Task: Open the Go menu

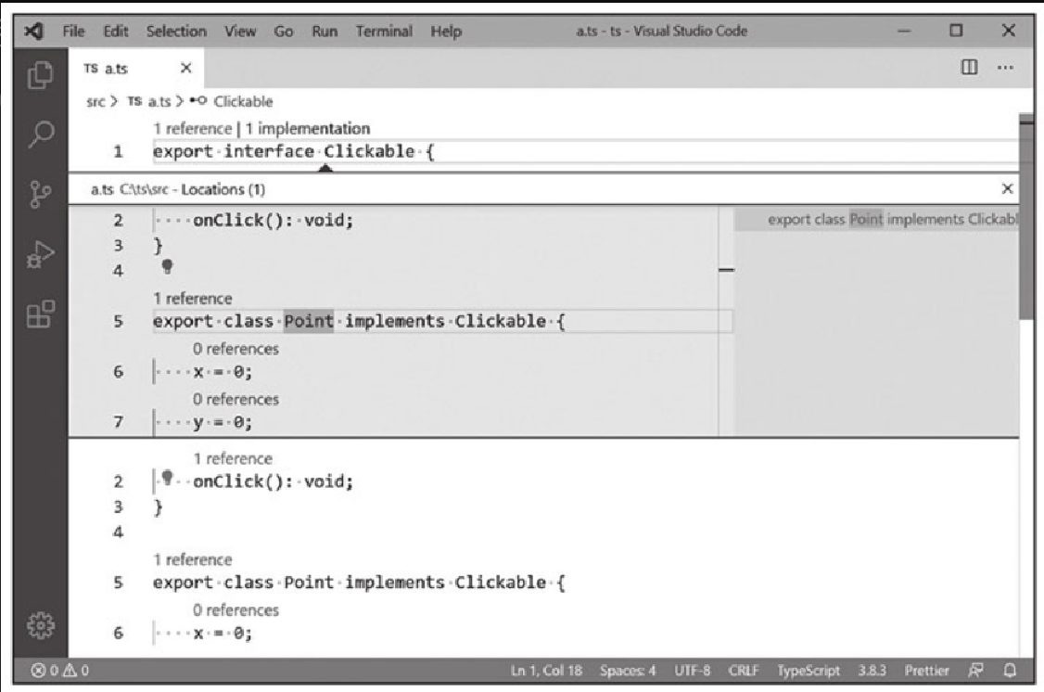Action: (283, 32)
